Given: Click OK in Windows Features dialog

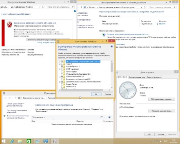Looking at the screenshot, I should coord(96,94).
